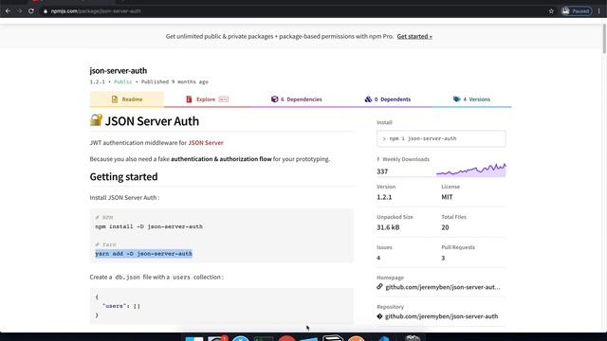This screenshot has width=607, height=341.
Task: Click the Dependencies box icon
Action: [274, 99]
